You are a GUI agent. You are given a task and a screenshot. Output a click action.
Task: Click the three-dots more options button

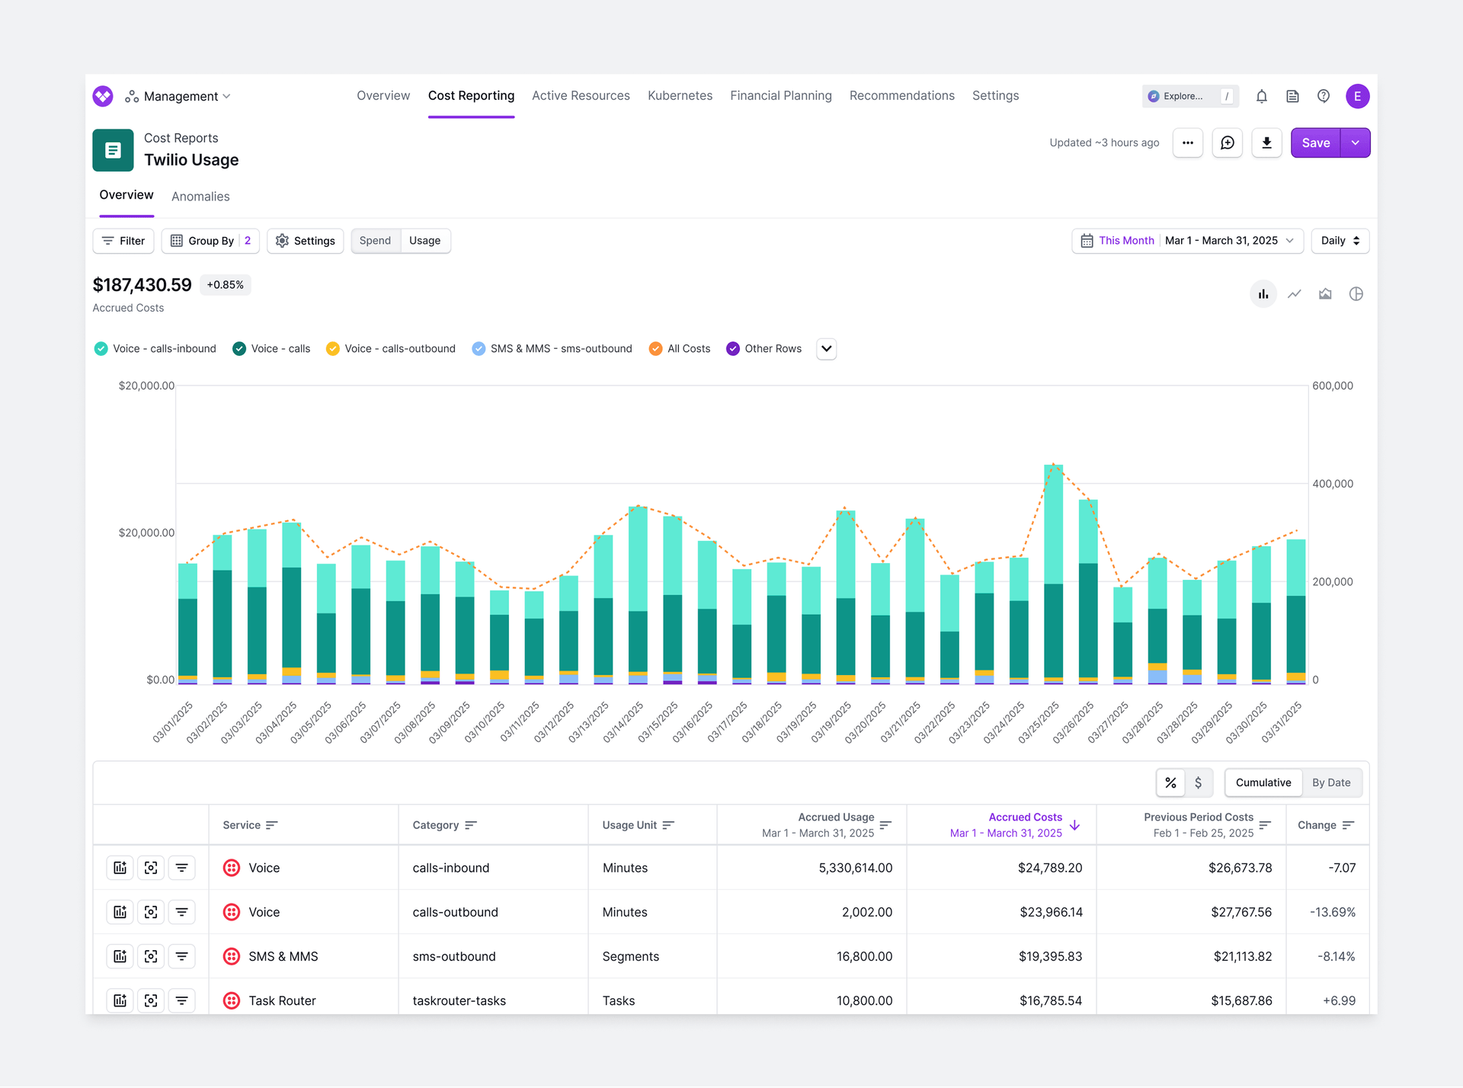[x=1187, y=143]
